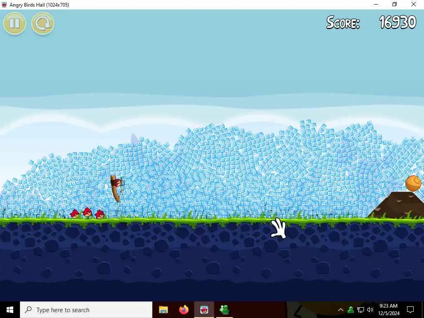
Task: Click the orange ball on the hill
Action: pos(413,183)
